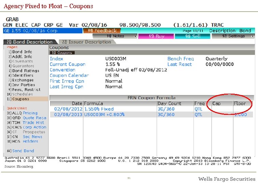Viewport: 258px width, 184px height.
Task: Open CN Sec News link
Action: click(25, 137)
